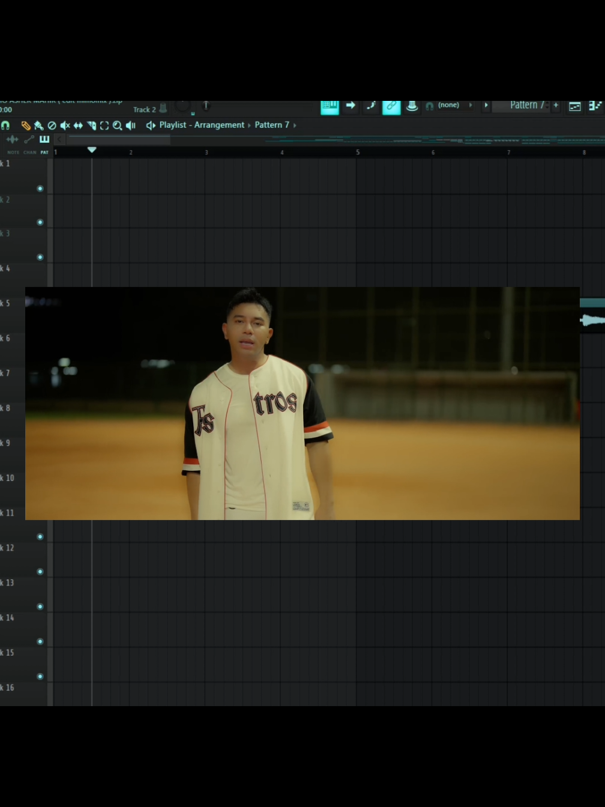
Task: Toggle the link multi-controller button
Action: click(x=391, y=106)
